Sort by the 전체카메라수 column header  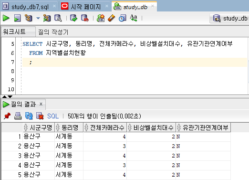point(105,127)
